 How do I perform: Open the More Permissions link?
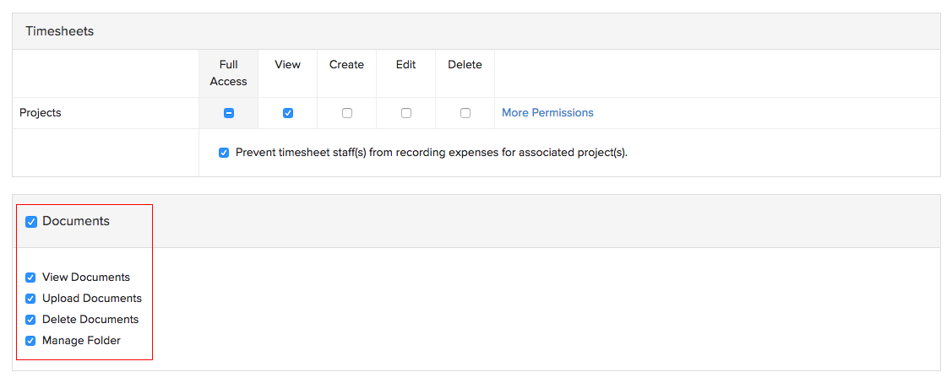click(547, 113)
